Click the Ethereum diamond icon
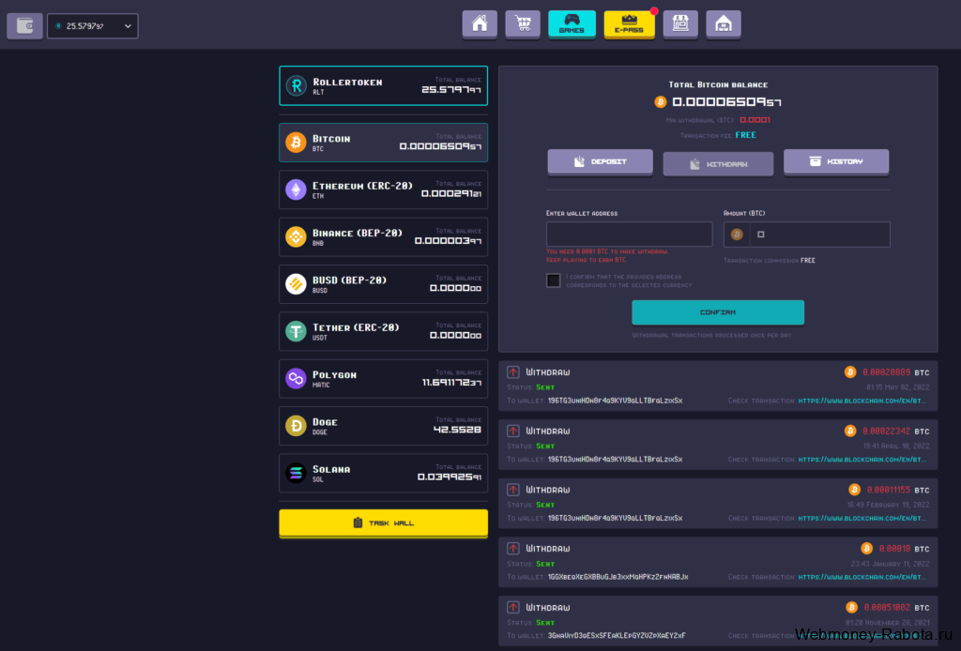This screenshot has width=961, height=651. coord(296,189)
